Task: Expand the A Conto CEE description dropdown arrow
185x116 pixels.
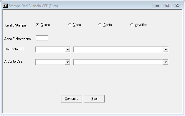Action: (166, 62)
